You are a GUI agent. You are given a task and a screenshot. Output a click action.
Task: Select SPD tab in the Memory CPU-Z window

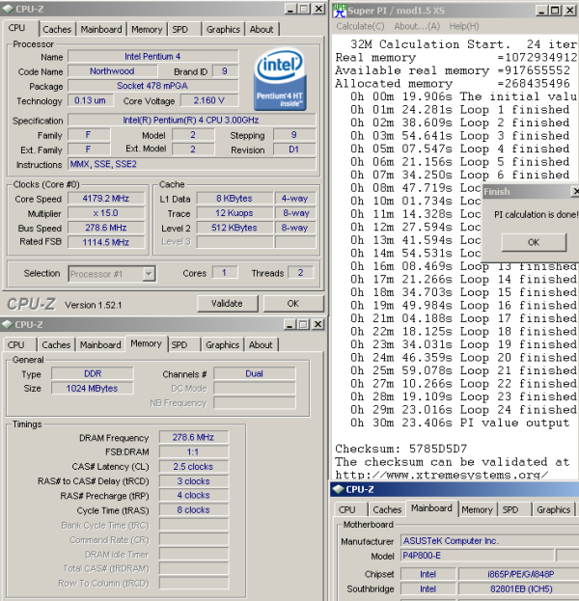(x=179, y=345)
